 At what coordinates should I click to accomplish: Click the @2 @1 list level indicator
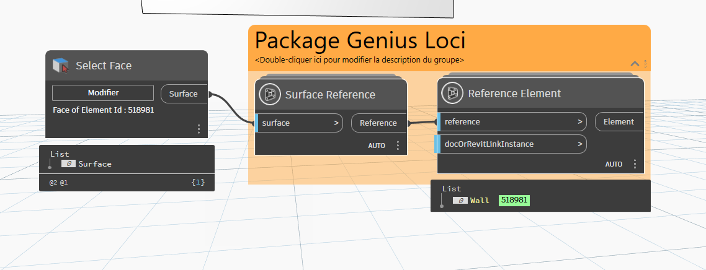pyautogui.click(x=58, y=183)
